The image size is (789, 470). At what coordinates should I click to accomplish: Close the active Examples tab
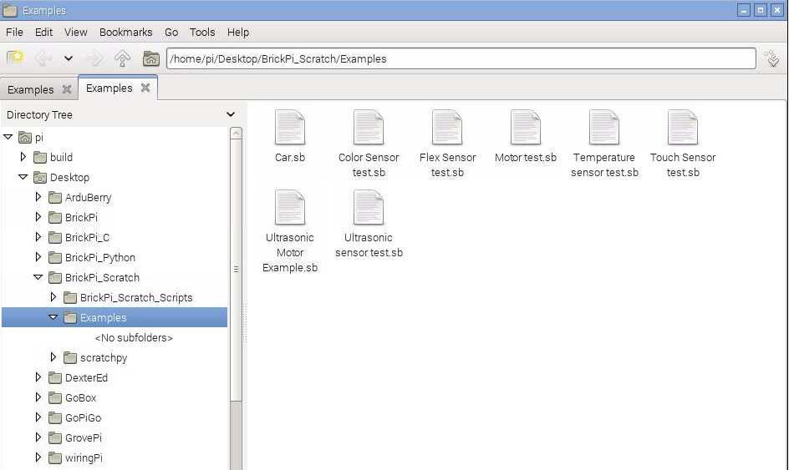[145, 88]
